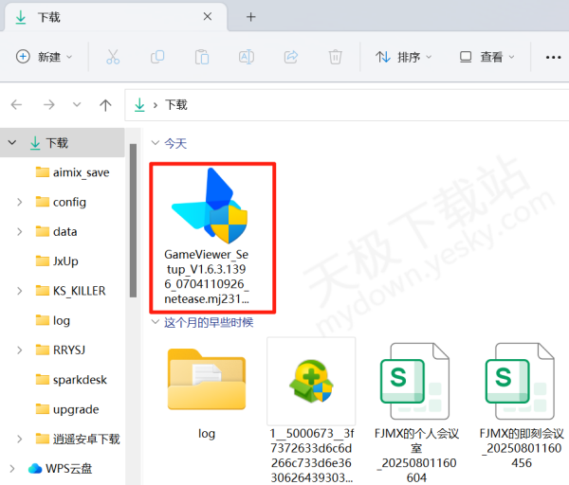Expand the config folder tree node
Viewport: 569px width, 485px height.
pos(20,202)
